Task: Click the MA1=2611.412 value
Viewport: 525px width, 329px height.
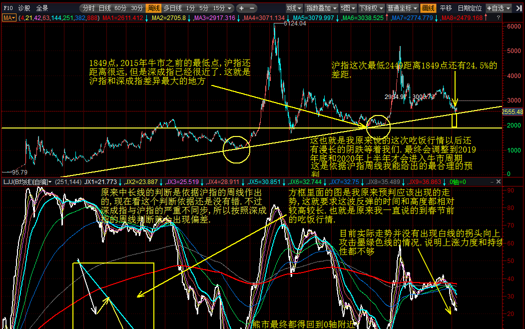Action: coord(122,18)
